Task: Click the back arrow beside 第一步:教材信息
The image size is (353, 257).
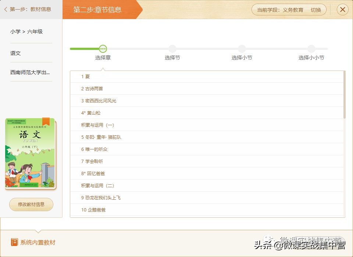Action: click(5, 10)
